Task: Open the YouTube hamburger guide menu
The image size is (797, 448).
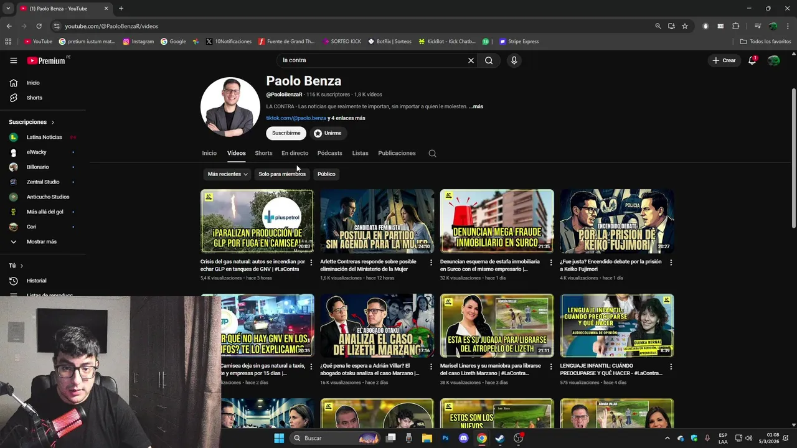Action: coord(13,60)
